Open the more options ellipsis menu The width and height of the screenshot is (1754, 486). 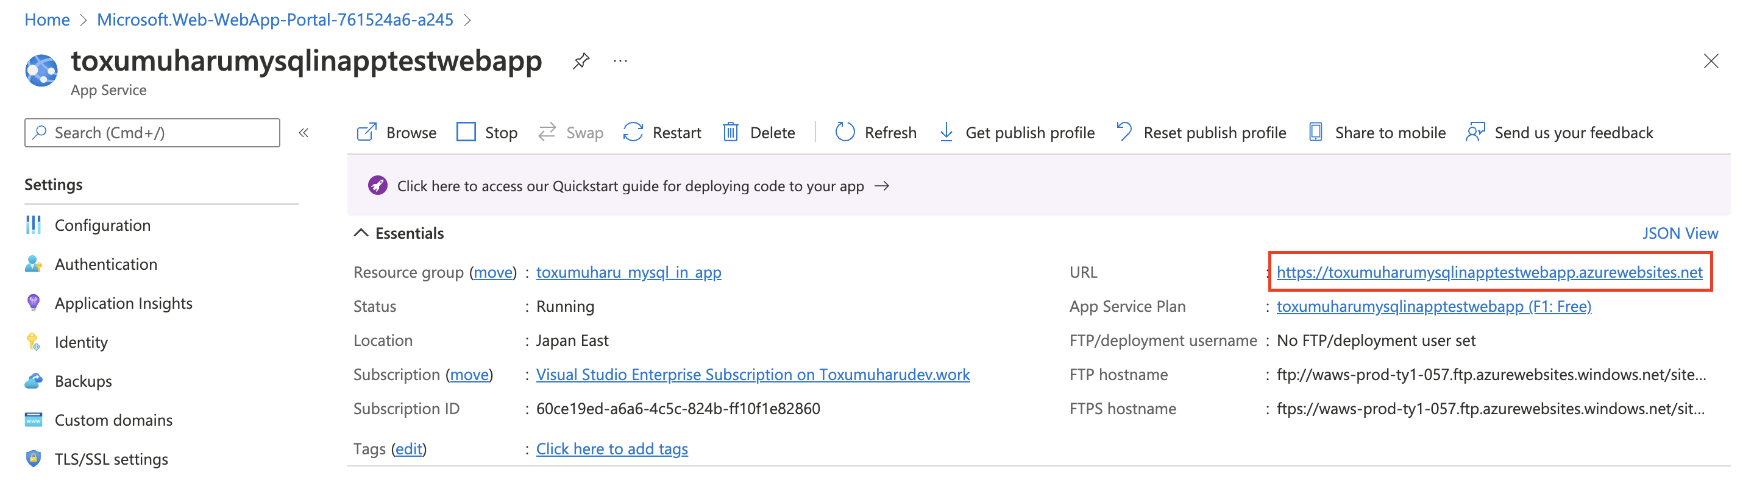(620, 62)
